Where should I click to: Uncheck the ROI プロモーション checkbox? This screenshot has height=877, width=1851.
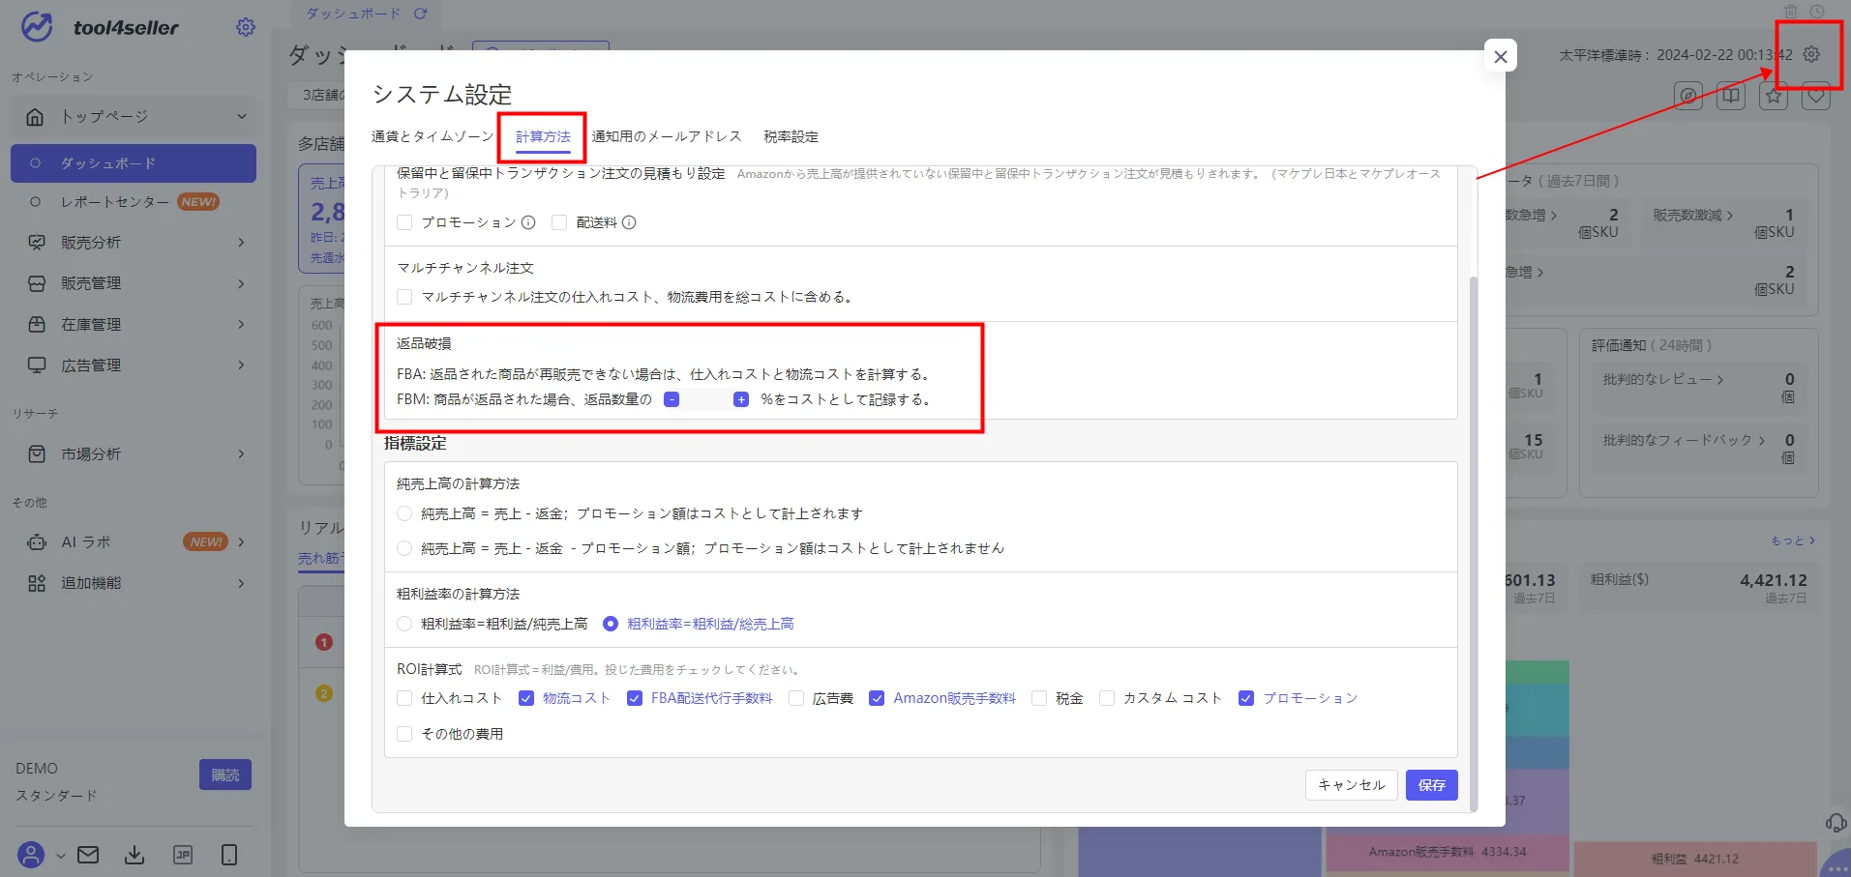pyautogui.click(x=1246, y=698)
